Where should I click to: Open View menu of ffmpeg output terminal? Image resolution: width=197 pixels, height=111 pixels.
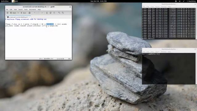(152, 7)
